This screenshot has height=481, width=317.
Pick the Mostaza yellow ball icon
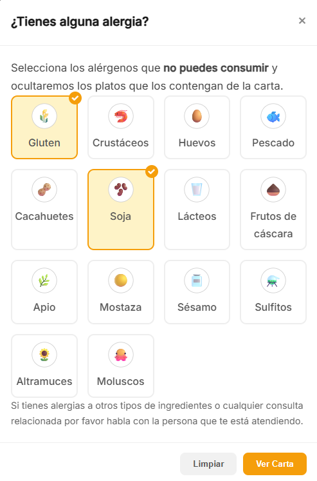120,280
